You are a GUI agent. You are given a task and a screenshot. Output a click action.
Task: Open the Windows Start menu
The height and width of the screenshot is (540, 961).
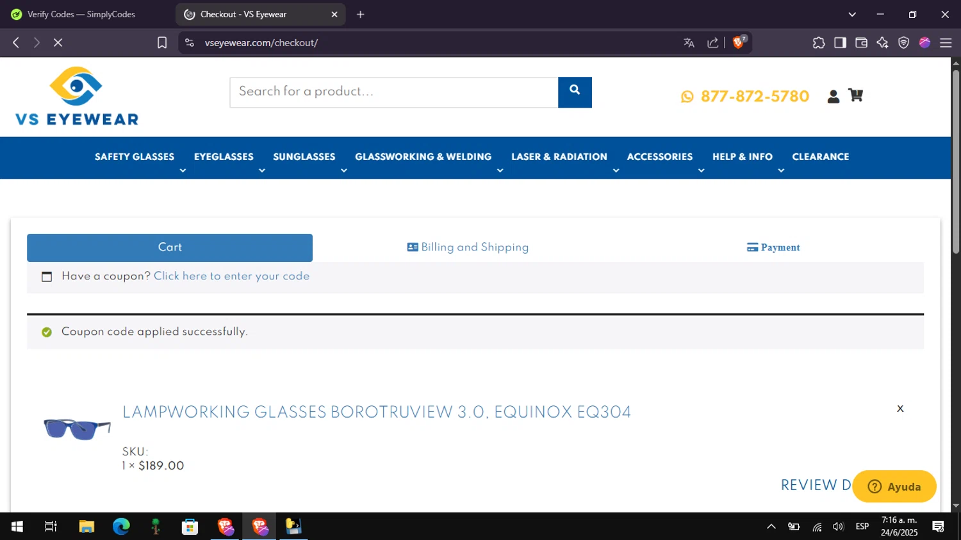pos(17,527)
